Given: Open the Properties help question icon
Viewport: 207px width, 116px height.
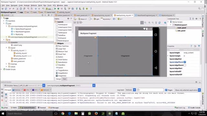Looking at the screenshot, I should [191, 46].
